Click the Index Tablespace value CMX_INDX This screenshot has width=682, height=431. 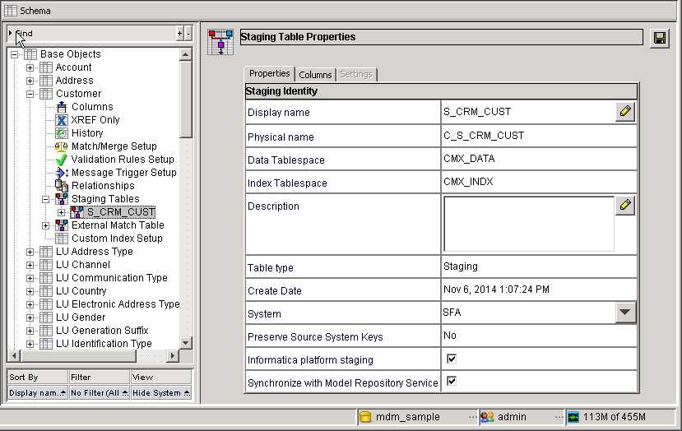[468, 182]
